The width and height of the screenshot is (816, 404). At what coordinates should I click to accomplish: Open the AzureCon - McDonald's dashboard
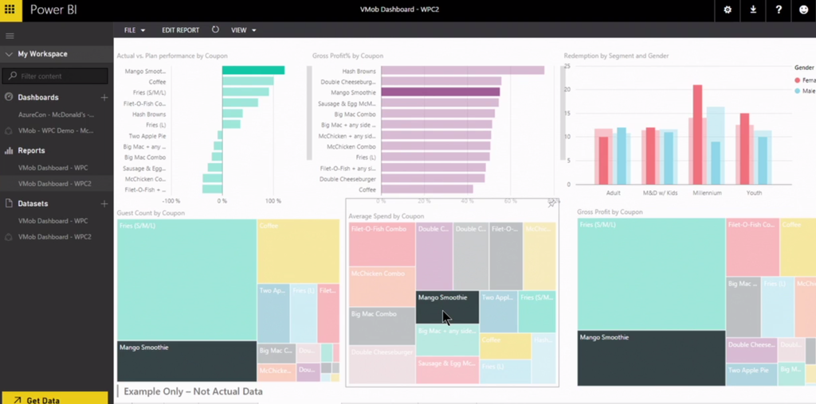point(57,115)
